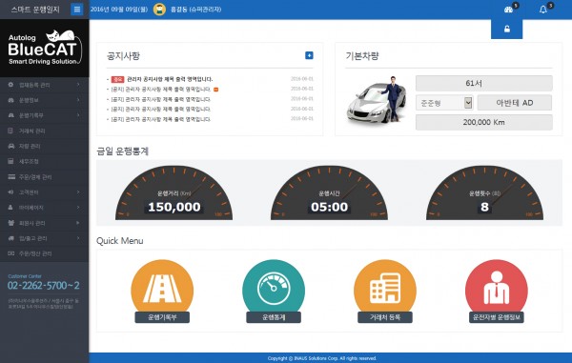Screen dimensions: 572x363
Task: Click the plus icon in 공지사항 panel
Action: 309,55
